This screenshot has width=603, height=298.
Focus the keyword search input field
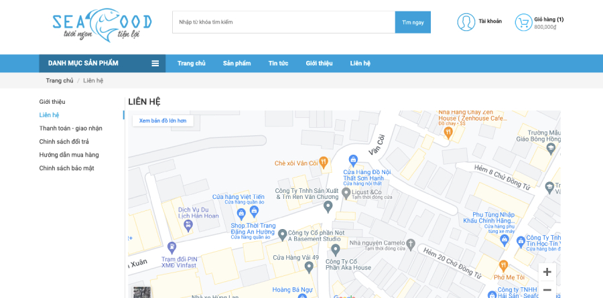283,22
